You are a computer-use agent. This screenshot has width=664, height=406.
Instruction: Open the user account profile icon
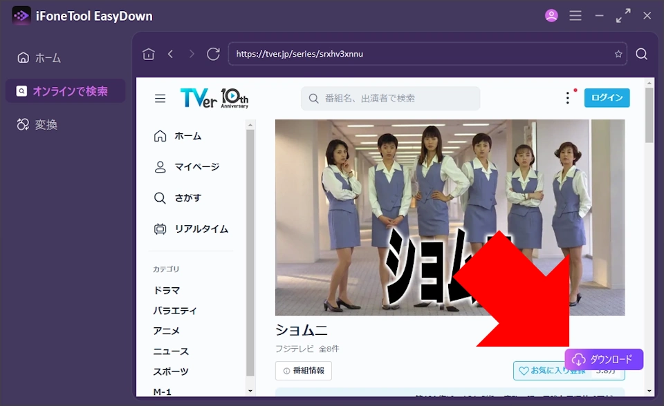tap(551, 15)
